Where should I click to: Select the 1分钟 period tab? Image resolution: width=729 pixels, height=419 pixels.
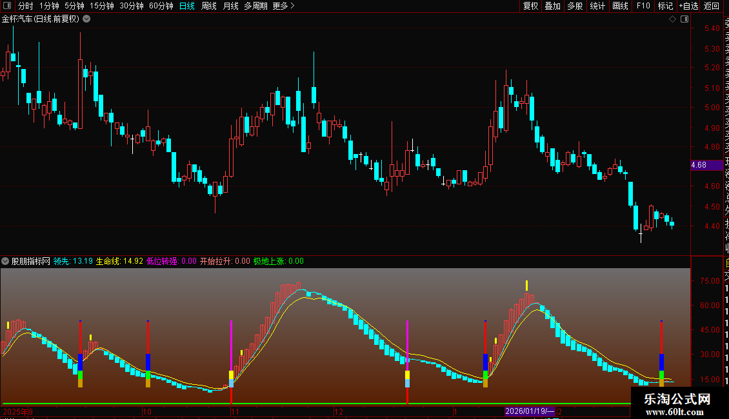coord(49,6)
